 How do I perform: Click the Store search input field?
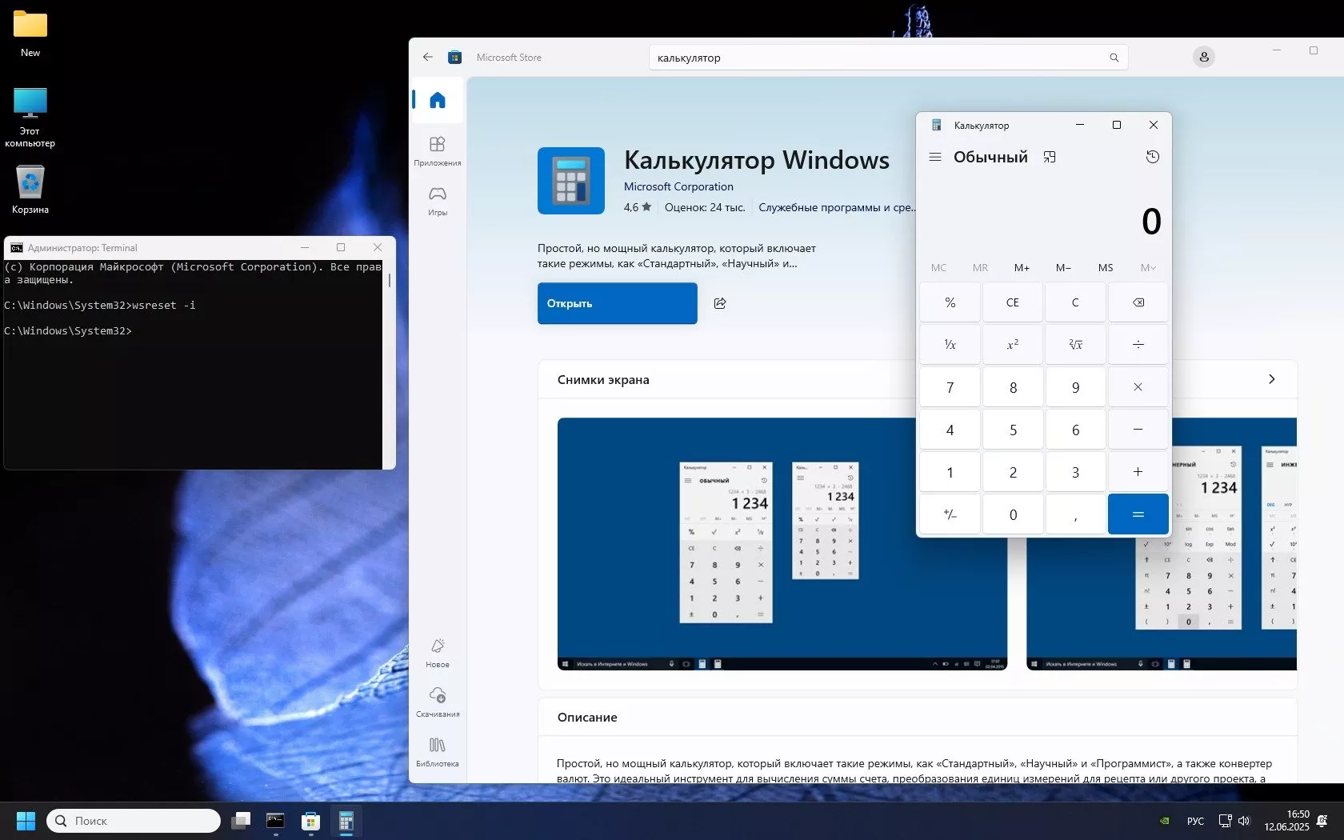pyautogui.click(x=880, y=57)
